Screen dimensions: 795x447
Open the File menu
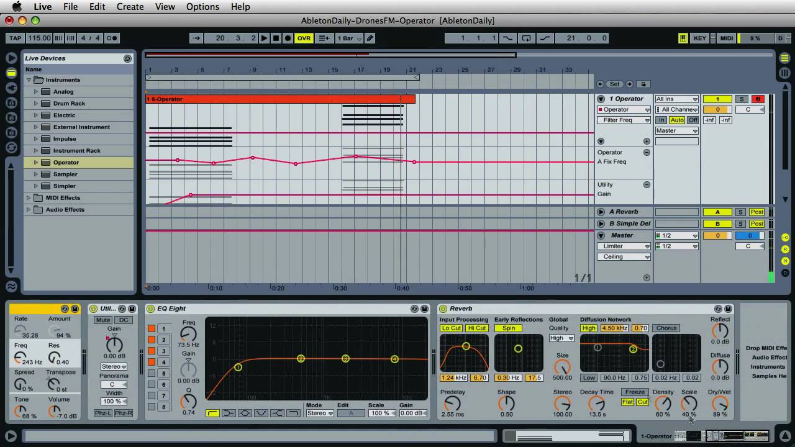(x=70, y=6)
